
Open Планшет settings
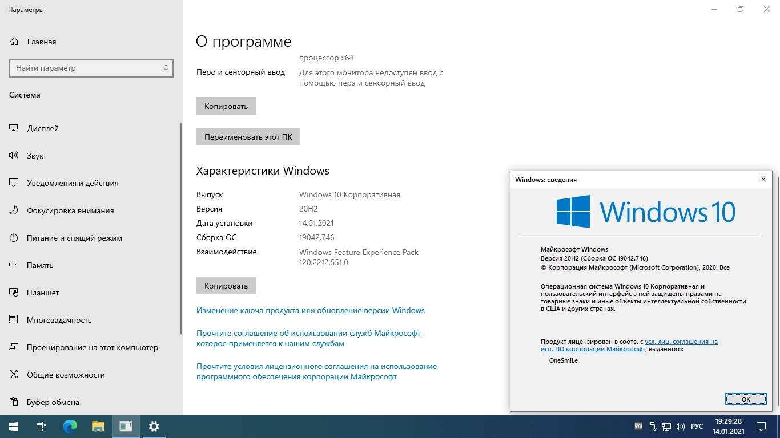click(x=43, y=293)
